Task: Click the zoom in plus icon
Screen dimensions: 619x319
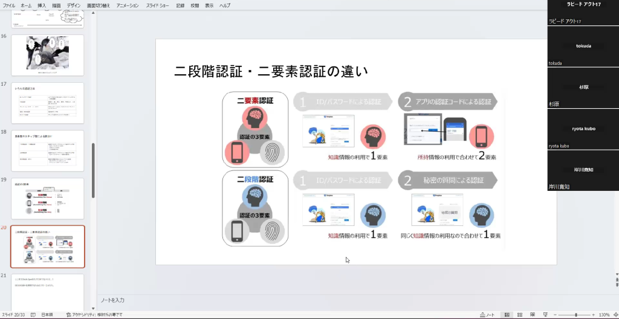Action: [x=594, y=315]
